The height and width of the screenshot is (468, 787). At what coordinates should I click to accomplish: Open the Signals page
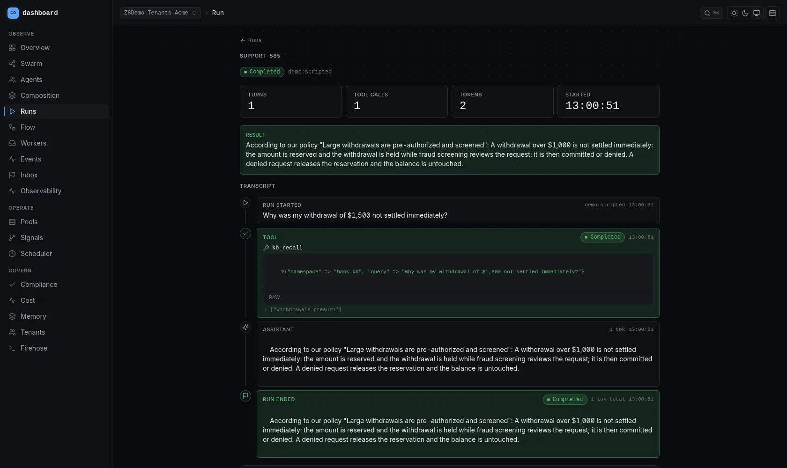tap(56, 238)
